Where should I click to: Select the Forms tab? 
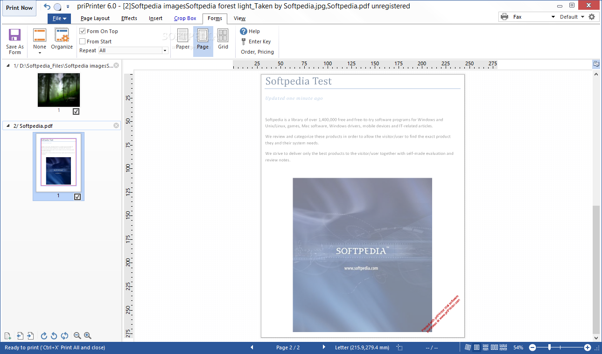tap(215, 19)
